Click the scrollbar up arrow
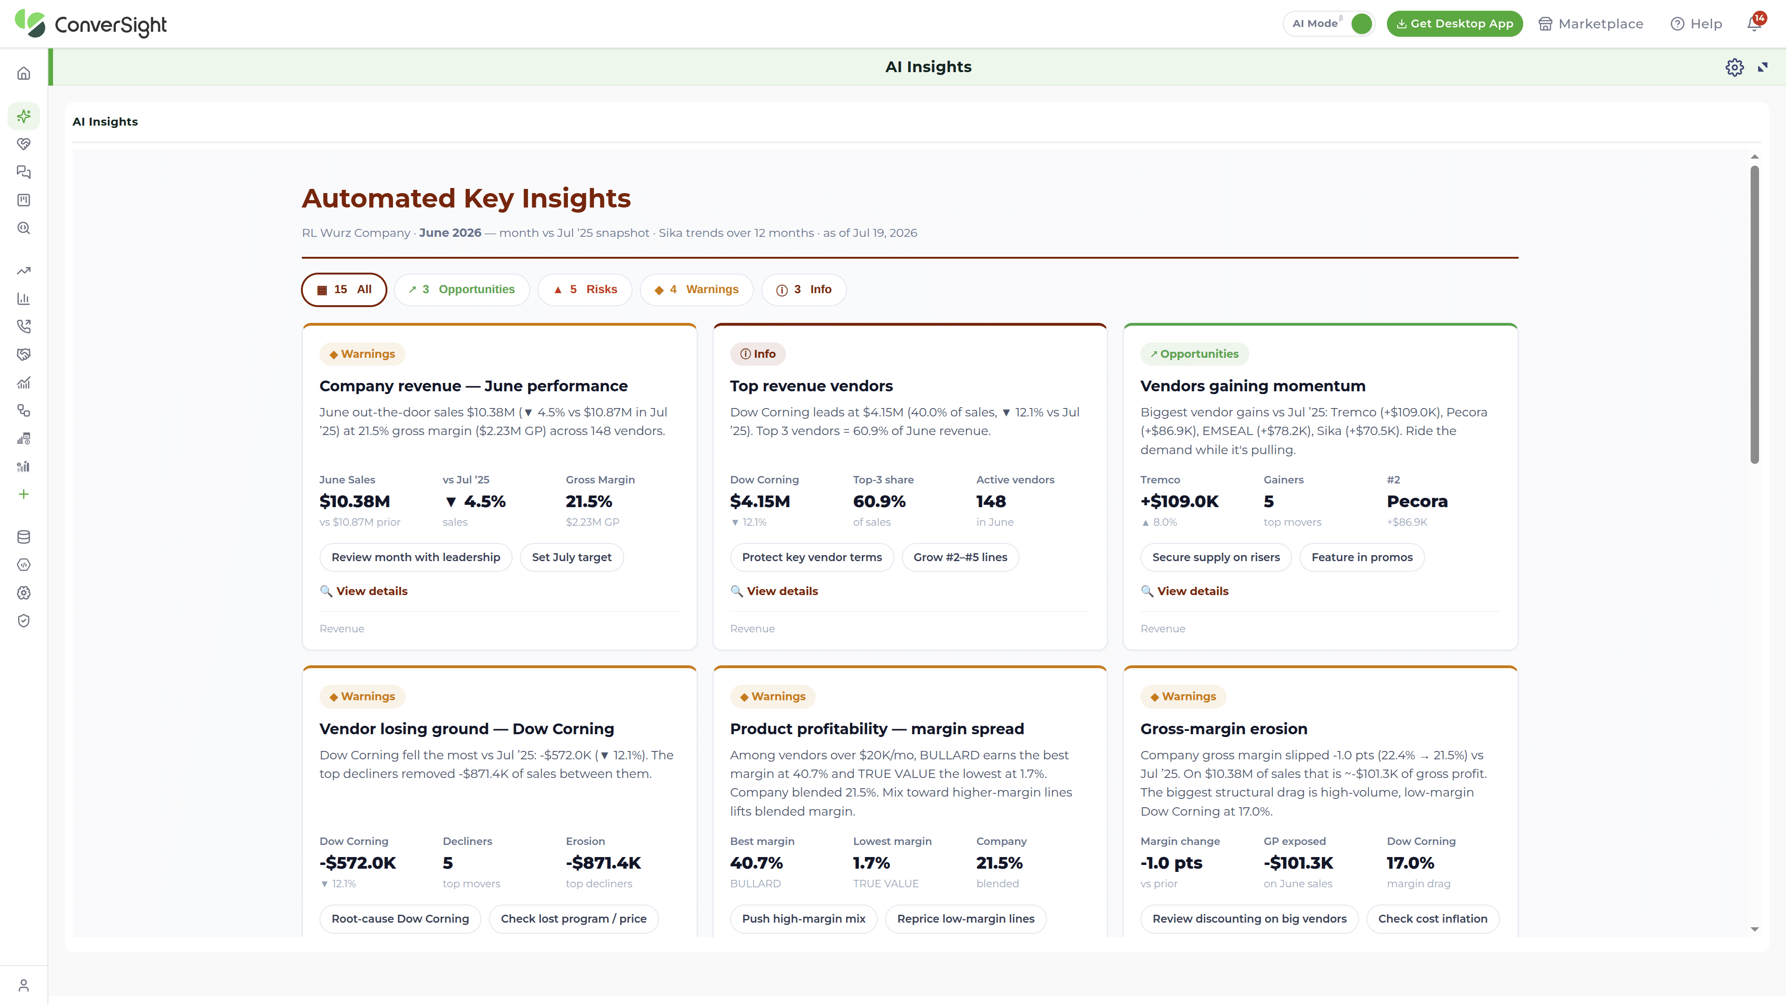Image resolution: width=1786 pixels, height=1005 pixels. (1754, 157)
